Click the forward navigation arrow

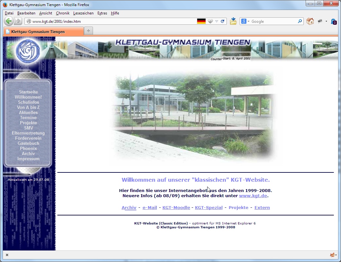coord(18,21)
